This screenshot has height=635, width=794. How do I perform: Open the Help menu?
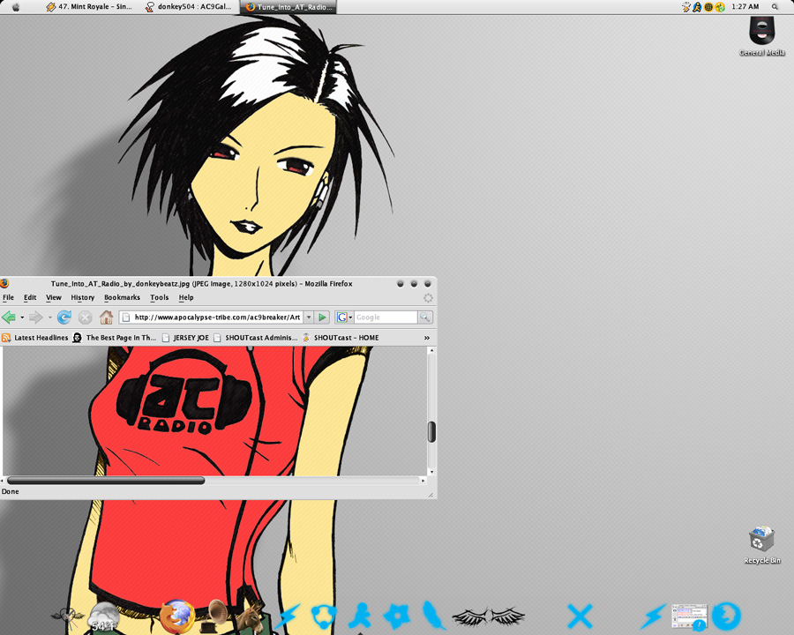click(x=186, y=298)
